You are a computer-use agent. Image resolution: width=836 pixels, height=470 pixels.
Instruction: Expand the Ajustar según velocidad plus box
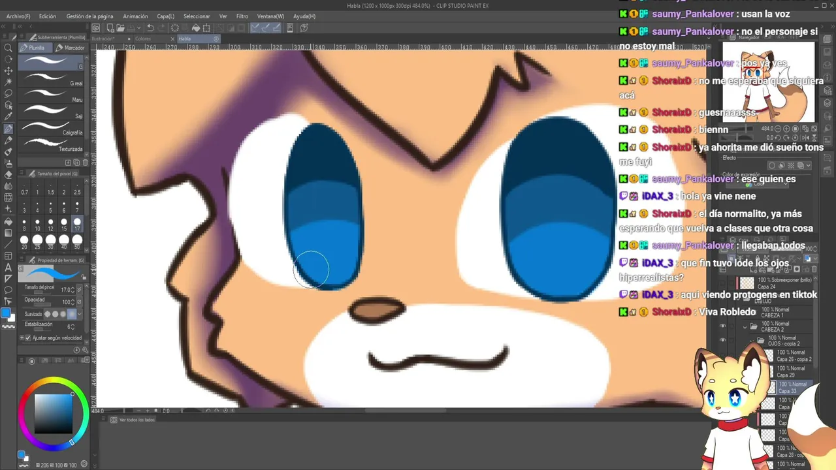(22, 338)
